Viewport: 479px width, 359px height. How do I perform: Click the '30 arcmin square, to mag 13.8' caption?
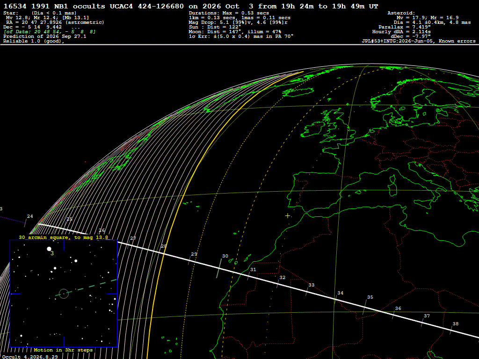tap(63, 237)
